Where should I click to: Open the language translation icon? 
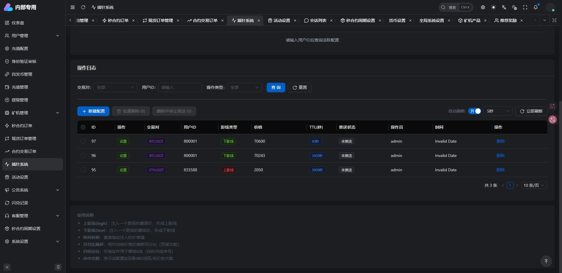coord(504,7)
